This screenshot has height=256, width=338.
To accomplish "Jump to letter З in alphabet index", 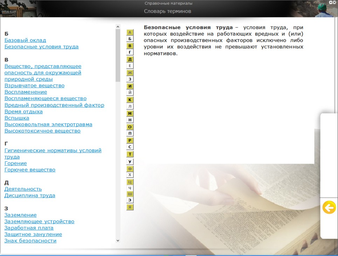I will (x=130, y=79).
